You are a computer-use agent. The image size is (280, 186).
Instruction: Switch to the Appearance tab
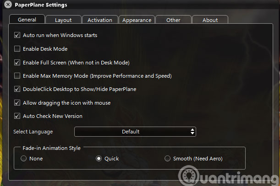tap(137, 20)
